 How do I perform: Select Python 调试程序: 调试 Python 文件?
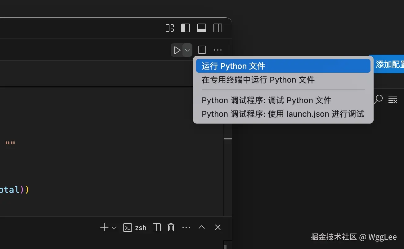tap(283, 100)
